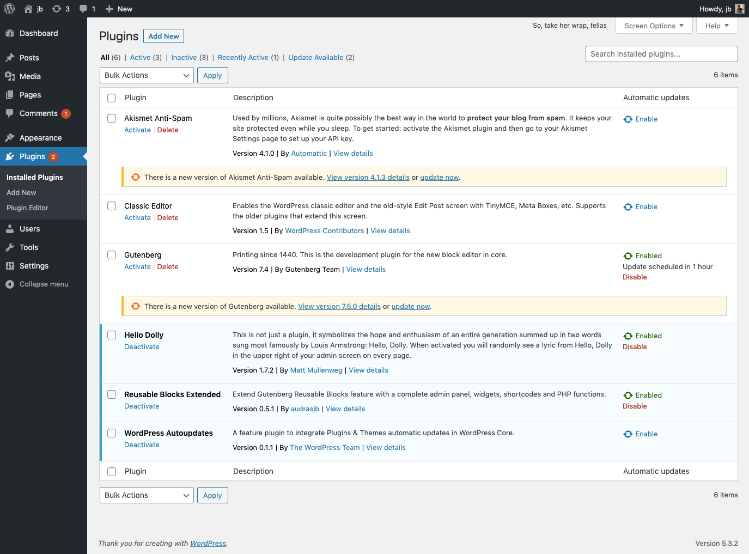Click the search installed plugins field
The image size is (749, 554).
coord(662,54)
